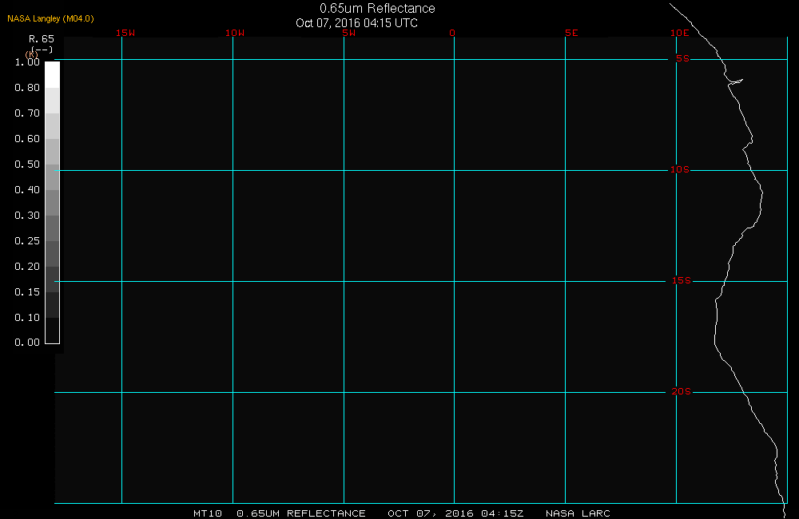
Task: Click the 'NASA Langley (M04.0)' label
Action: [50, 19]
